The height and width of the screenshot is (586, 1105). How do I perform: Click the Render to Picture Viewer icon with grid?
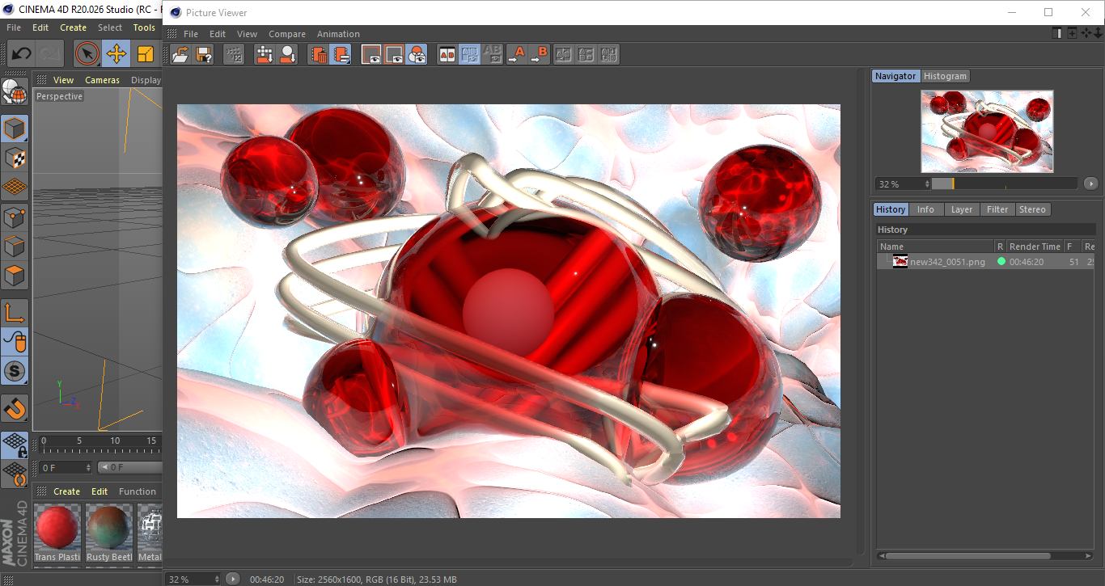[265, 54]
